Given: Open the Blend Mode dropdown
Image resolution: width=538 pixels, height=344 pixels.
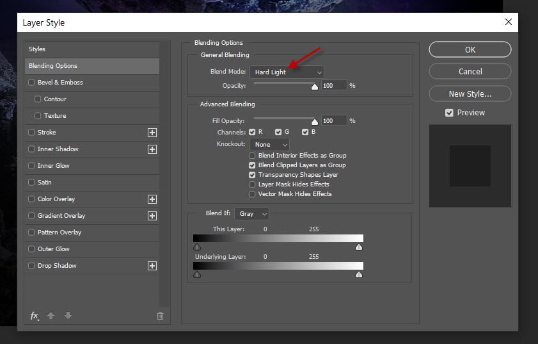Looking at the screenshot, I should 287,72.
